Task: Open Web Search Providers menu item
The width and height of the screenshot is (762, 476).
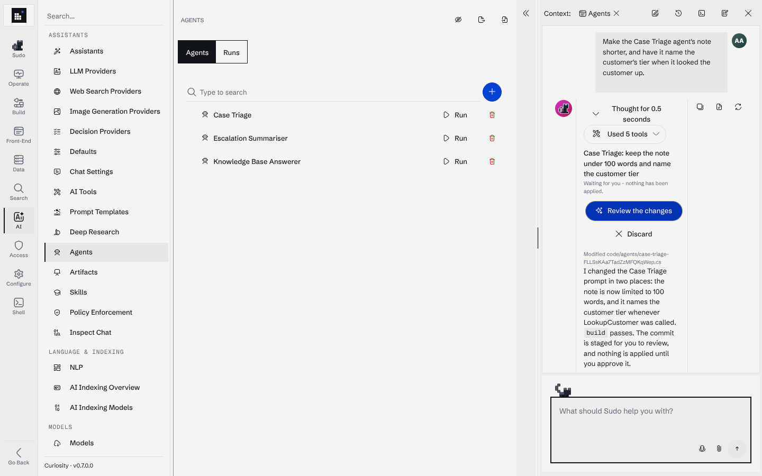Action: pyautogui.click(x=106, y=91)
